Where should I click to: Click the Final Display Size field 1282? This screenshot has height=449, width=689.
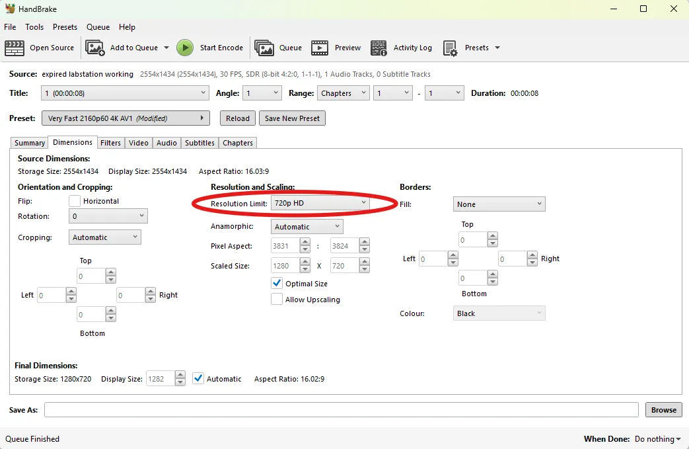(x=161, y=379)
